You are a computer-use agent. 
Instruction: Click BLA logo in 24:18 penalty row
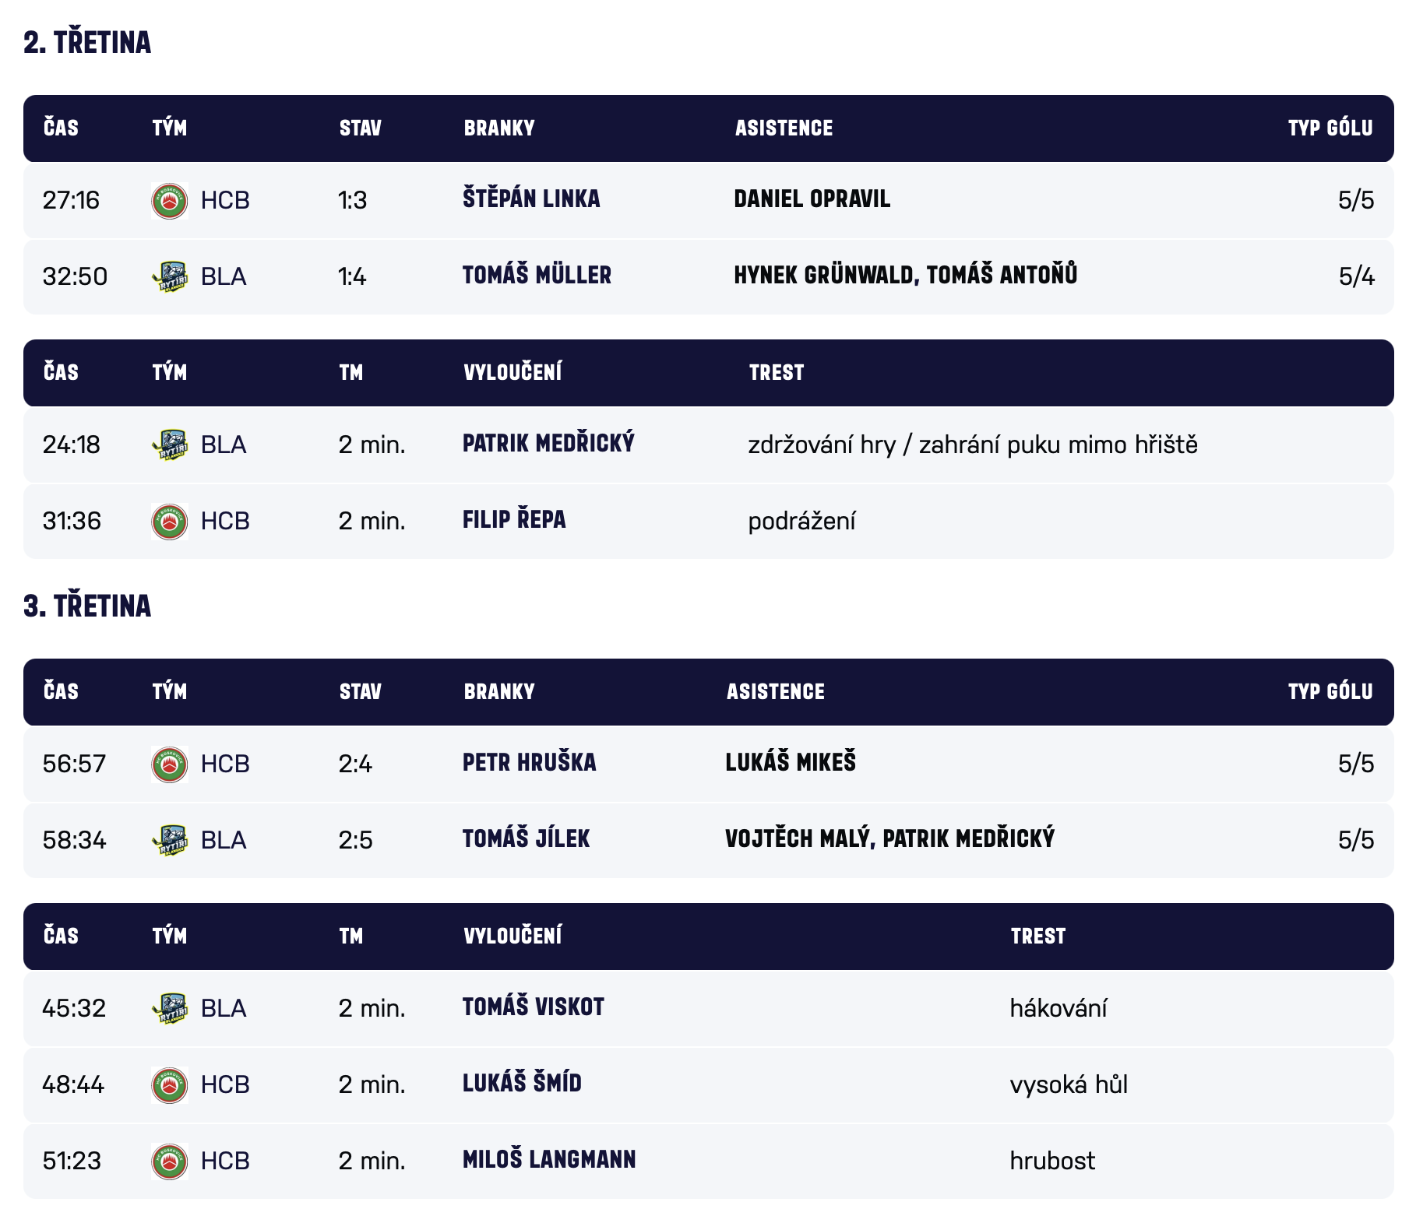(169, 445)
